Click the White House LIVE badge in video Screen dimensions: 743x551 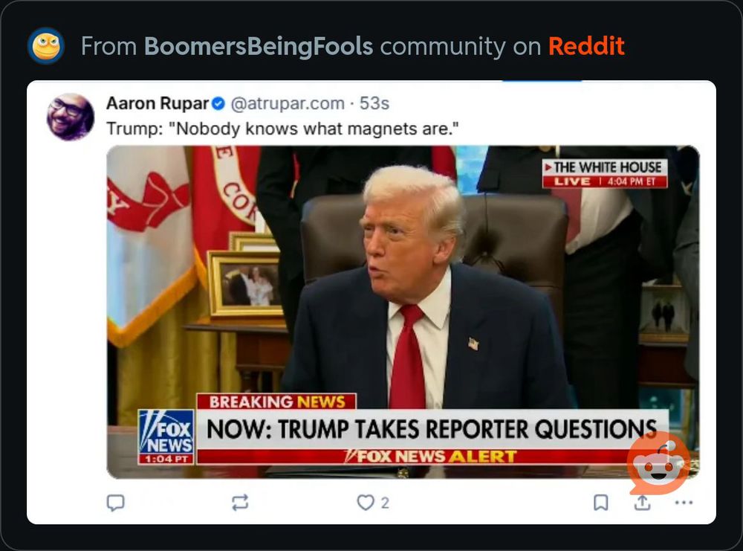tap(605, 173)
